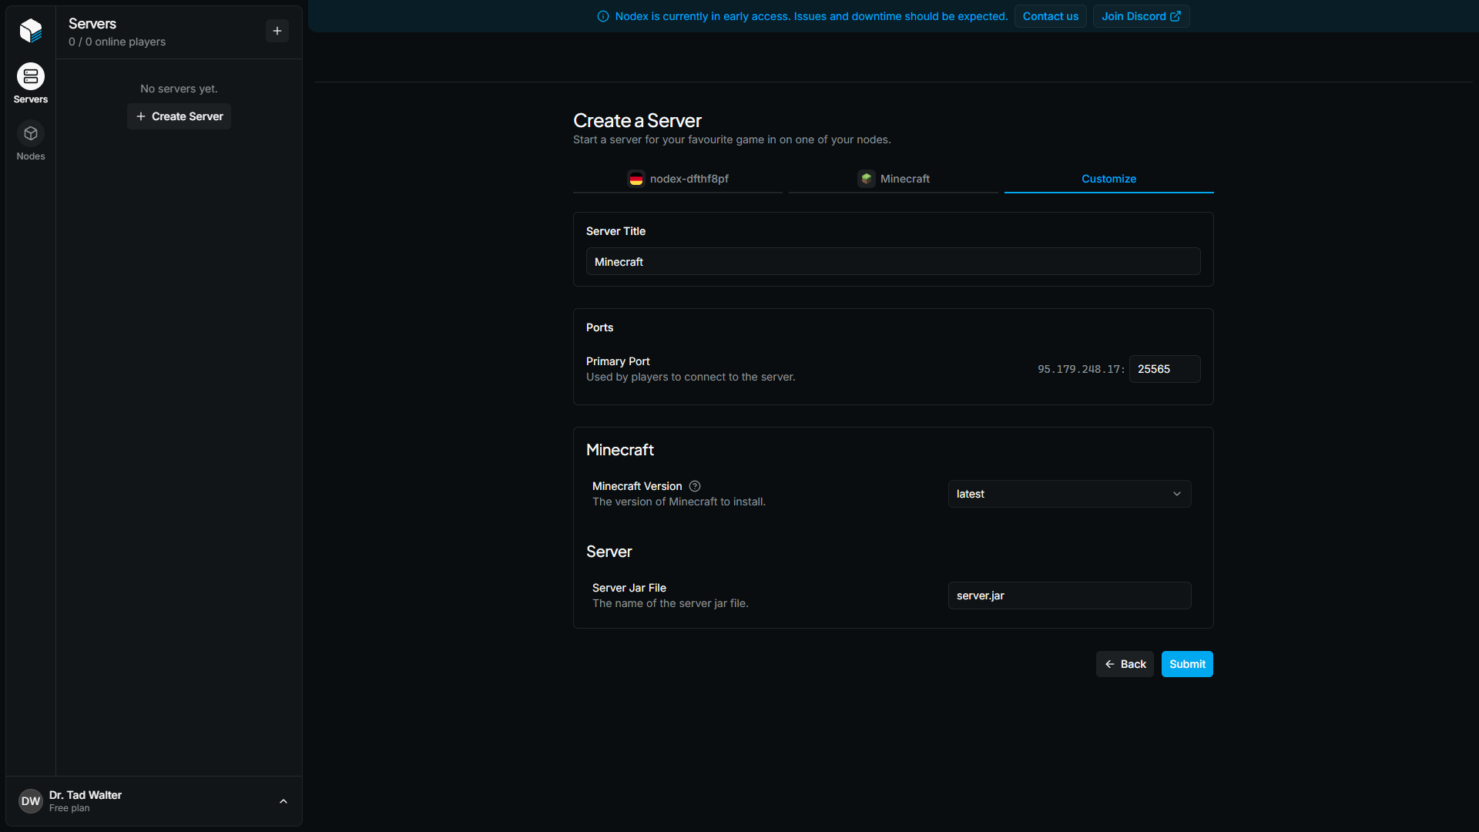Click the 'Free plan' label
Viewport: 1479px width, 832px height.
point(69,808)
